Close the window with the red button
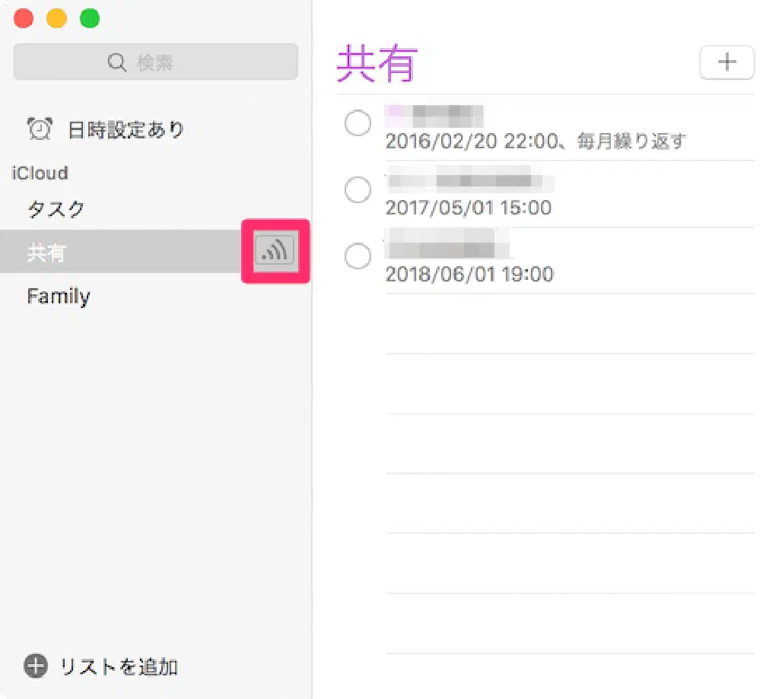Screen dimensions: 779x699 [x=24, y=18]
